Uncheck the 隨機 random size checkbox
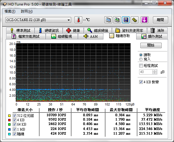This screenshot has height=142, width=174. [x=14, y=134]
